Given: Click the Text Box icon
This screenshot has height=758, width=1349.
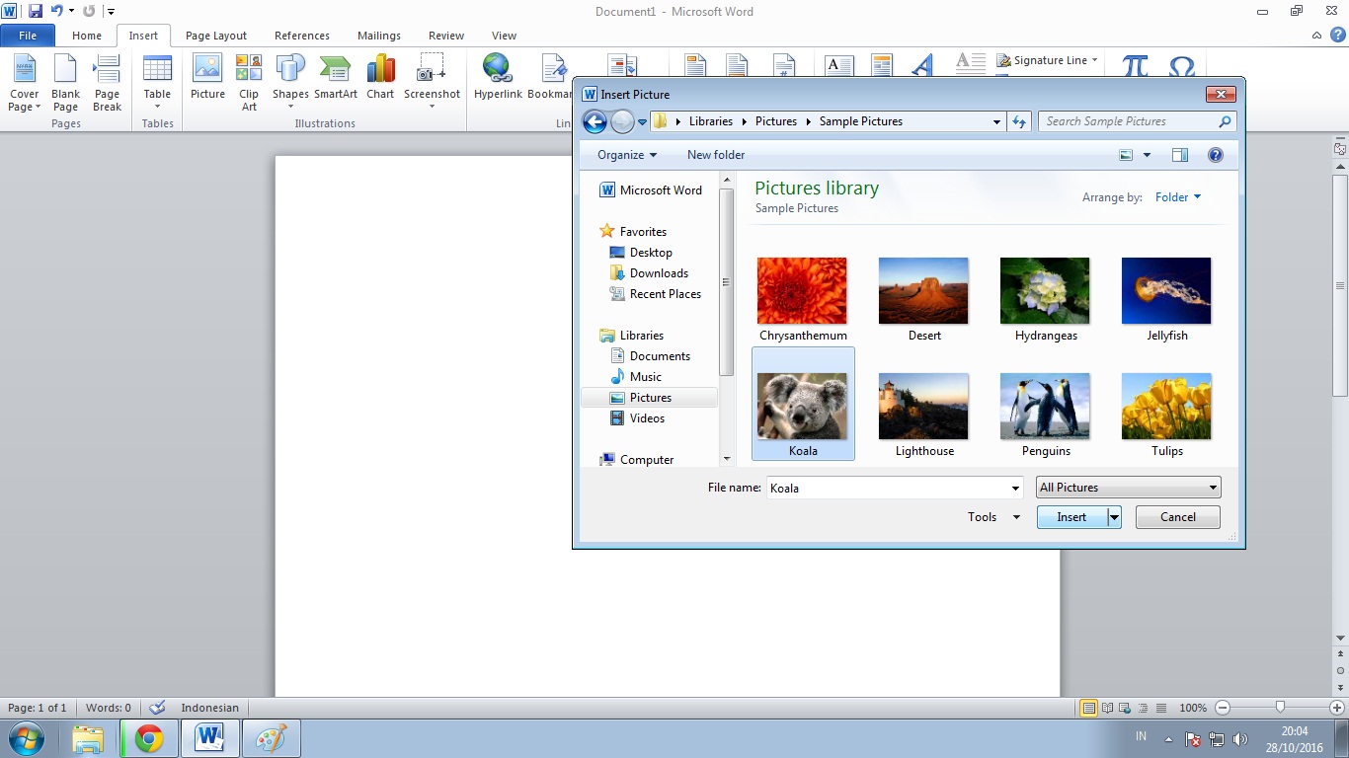Looking at the screenshot, I should pyautogui.click(x=838, y=66).
